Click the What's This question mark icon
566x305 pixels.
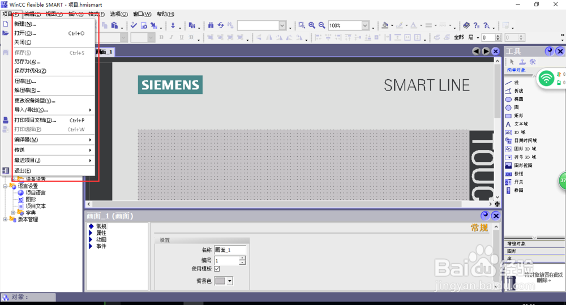point(477,25)
